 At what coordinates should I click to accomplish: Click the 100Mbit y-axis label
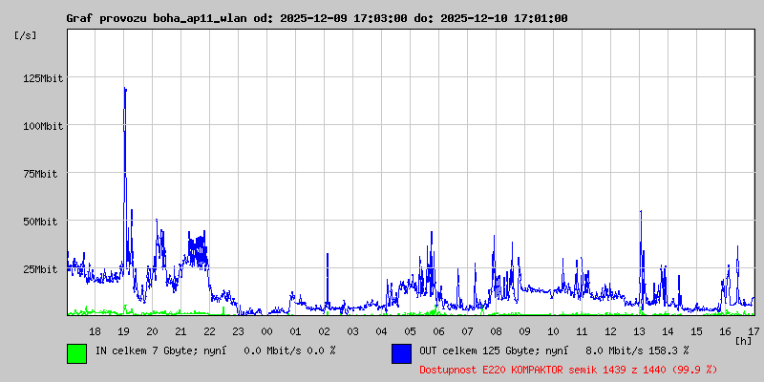(x=42, y=126)
